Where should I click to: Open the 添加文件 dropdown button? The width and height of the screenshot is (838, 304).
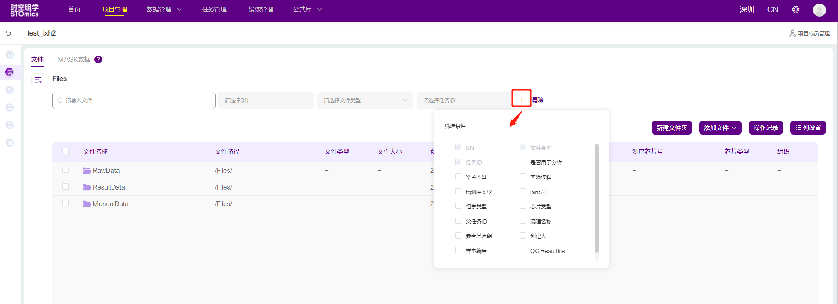point(720,128)
